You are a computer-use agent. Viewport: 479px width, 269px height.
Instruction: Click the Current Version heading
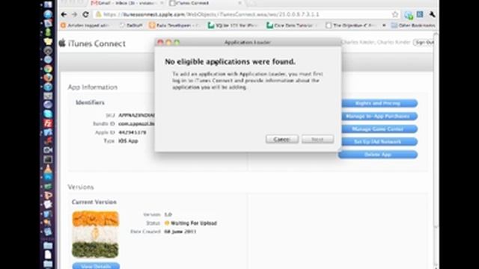94,202
